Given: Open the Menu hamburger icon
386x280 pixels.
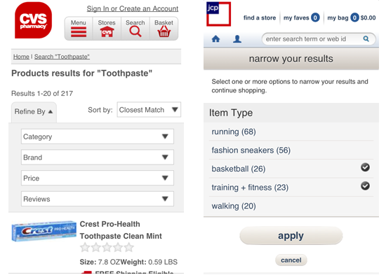Looking at the screenshot, I should pyautogui.click(x=79, y=32).
